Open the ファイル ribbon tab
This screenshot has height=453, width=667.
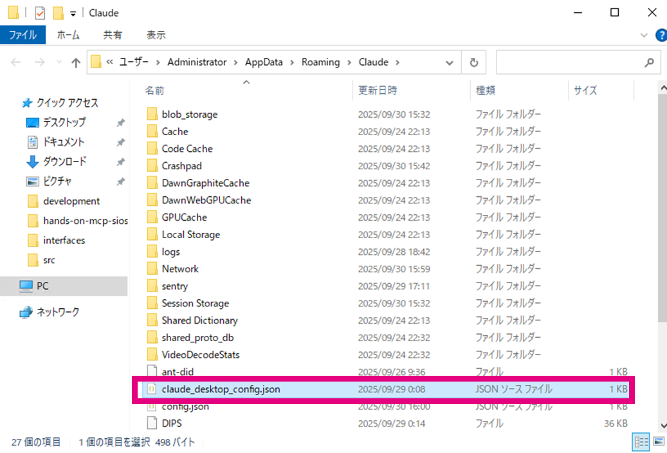pyautogui.click(x=23, y=35)
